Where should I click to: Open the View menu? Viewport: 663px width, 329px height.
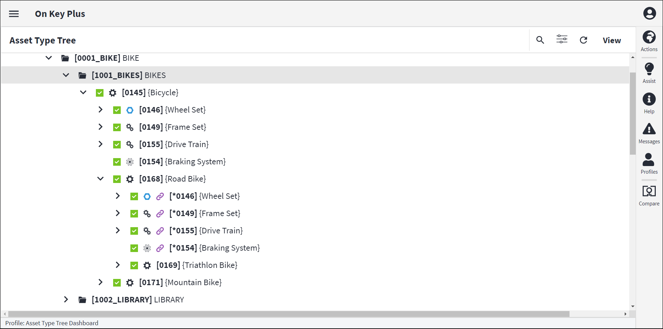pos(612,40)
